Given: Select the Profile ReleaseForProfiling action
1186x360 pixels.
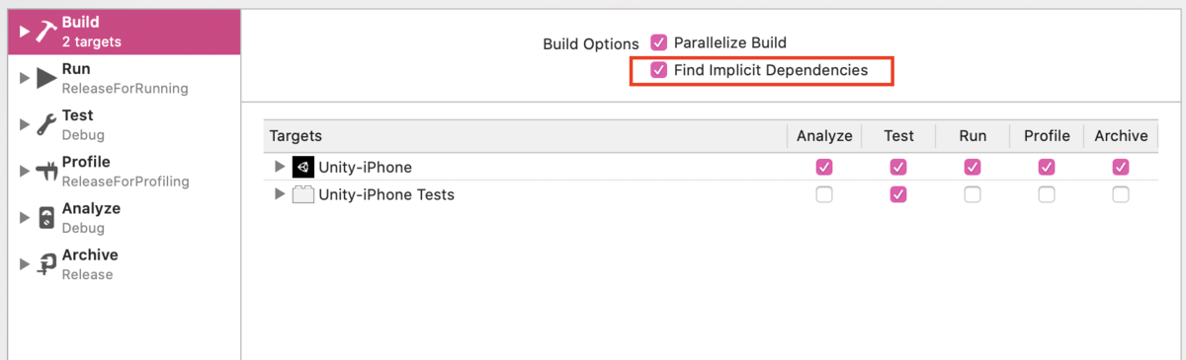Looking at the screenshot, I should click(124, 172).
